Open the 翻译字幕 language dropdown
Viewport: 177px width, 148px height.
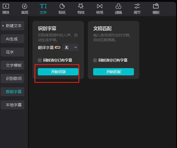click(71, 47)
